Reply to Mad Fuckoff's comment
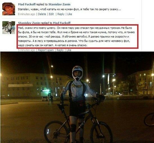 (61, 14)
